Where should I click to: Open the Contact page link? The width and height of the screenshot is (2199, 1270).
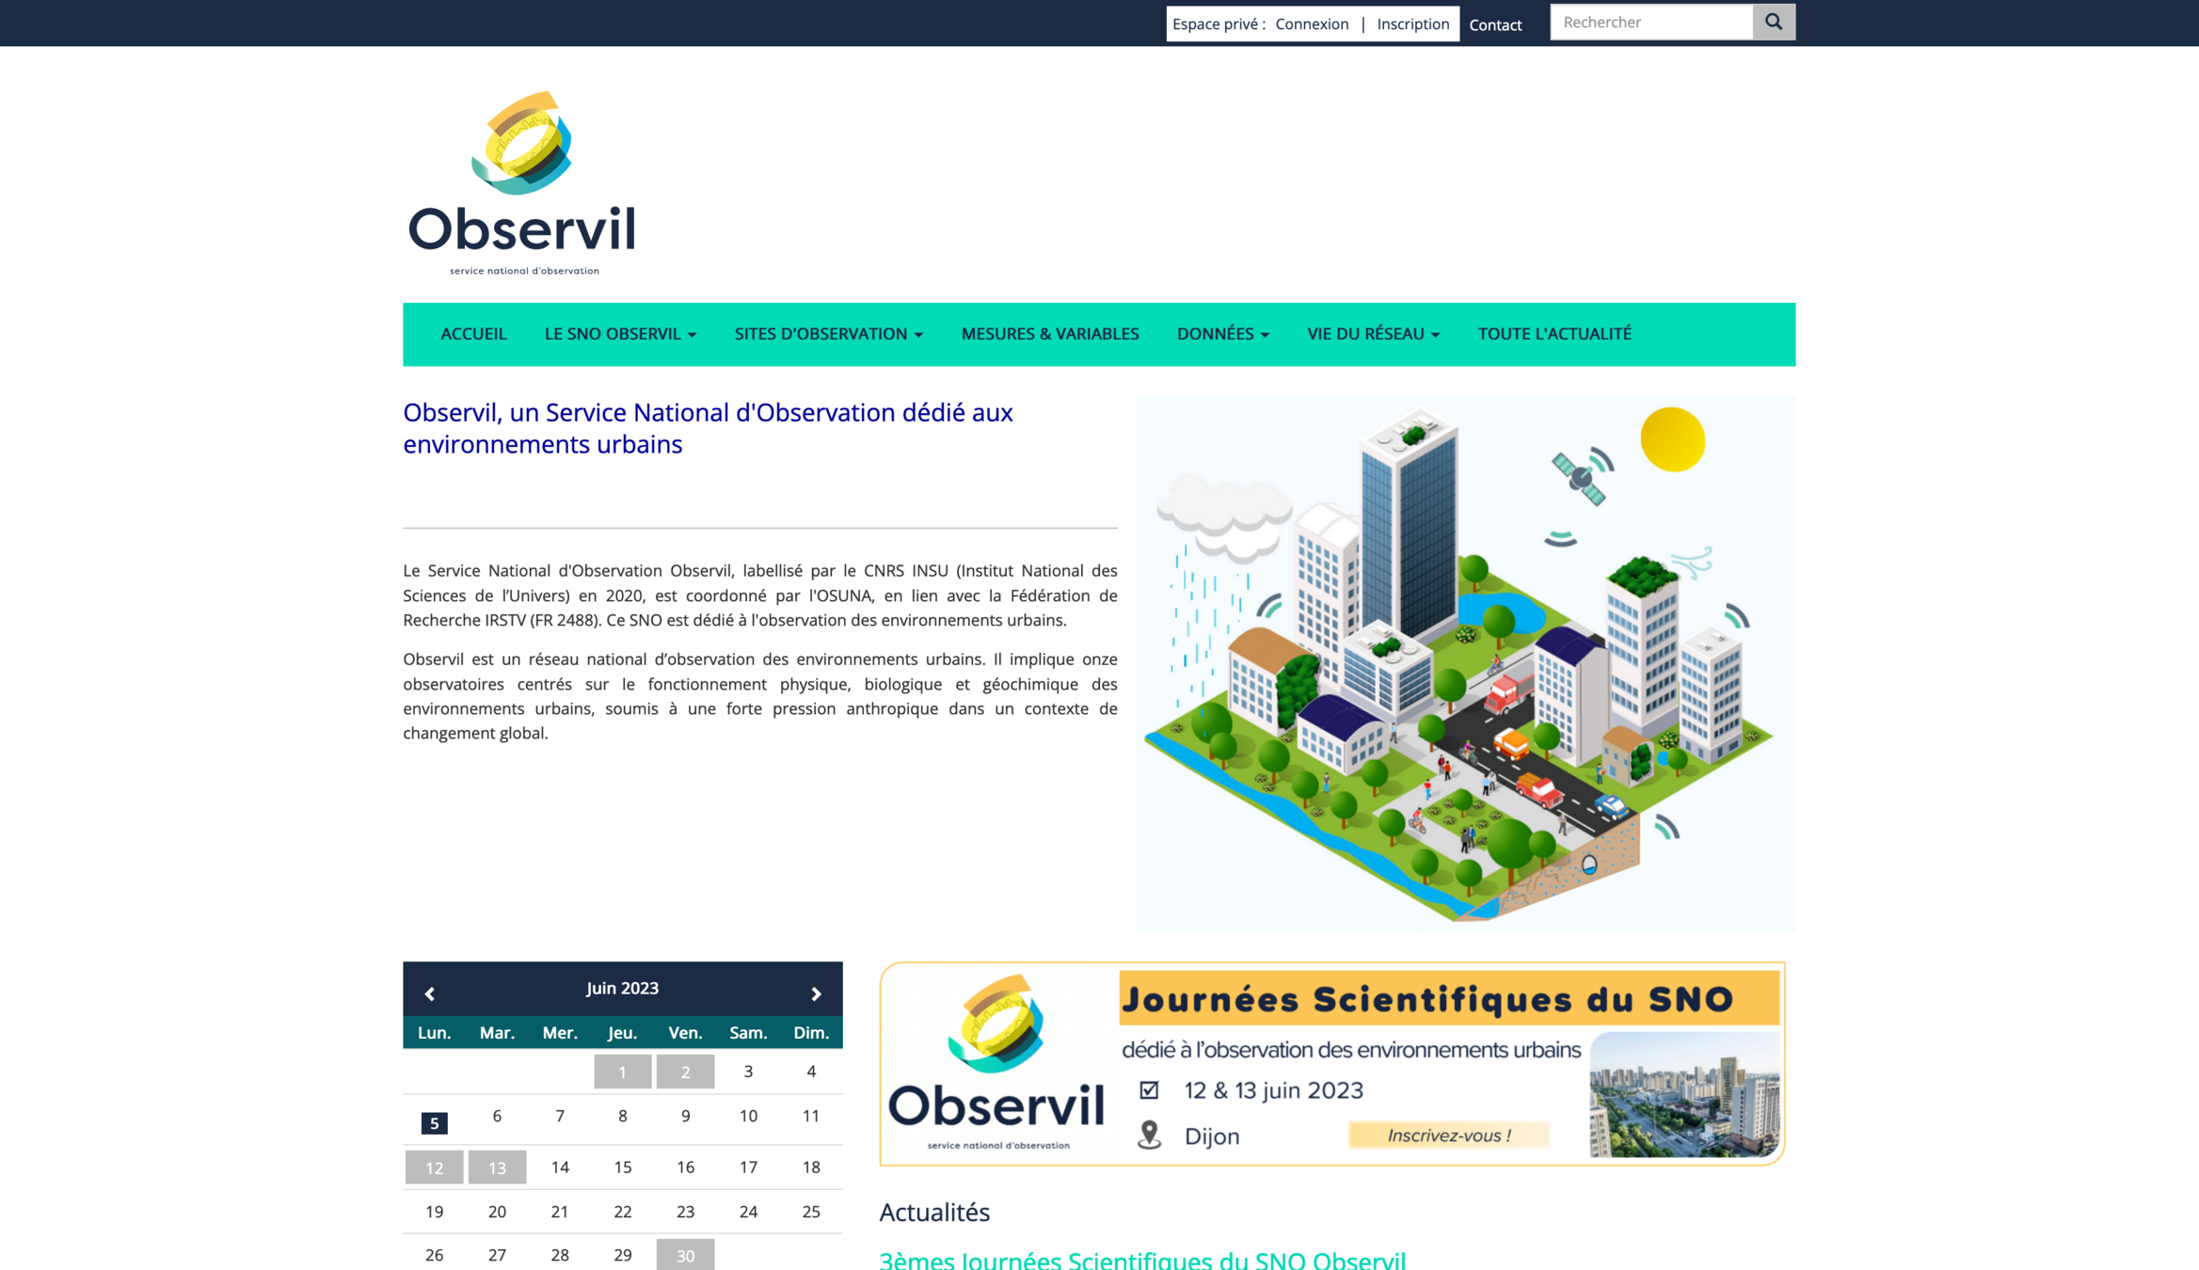[x=1495, y=25]
